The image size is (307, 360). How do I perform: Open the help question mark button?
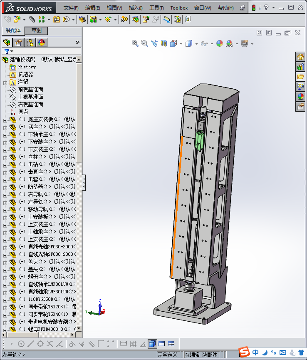pos(266,7)
